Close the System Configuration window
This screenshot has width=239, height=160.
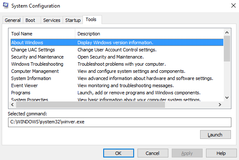[x=234, y=5]
